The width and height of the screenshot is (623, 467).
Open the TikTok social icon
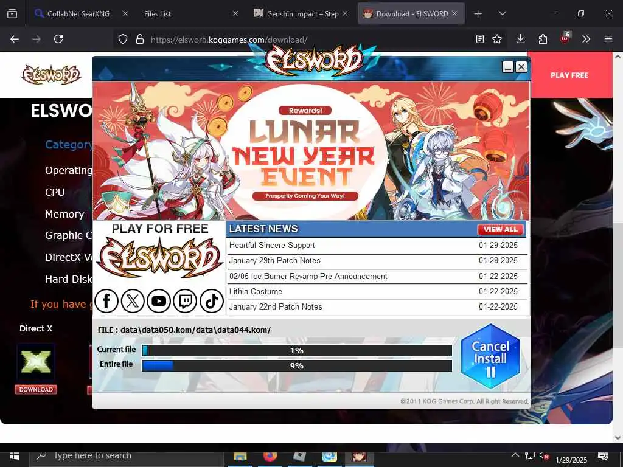tap(211, 301)
